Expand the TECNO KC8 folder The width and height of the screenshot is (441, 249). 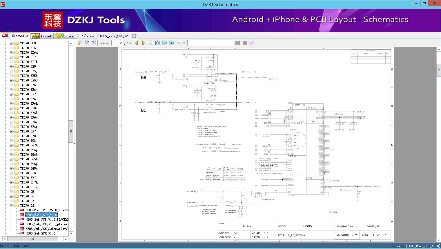click(11, 43)
